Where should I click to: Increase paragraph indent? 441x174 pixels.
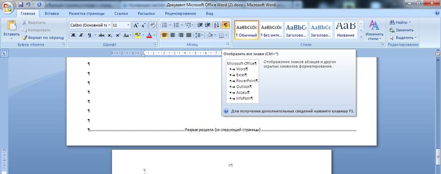[208, 25]
